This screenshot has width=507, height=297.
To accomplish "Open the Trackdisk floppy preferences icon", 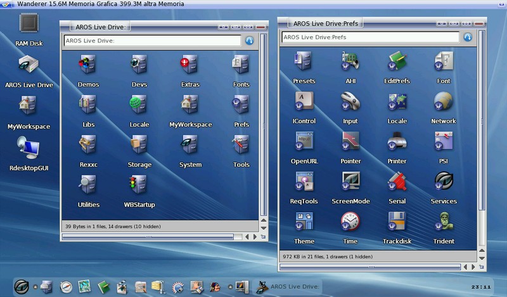I will (x=397, y=221).
